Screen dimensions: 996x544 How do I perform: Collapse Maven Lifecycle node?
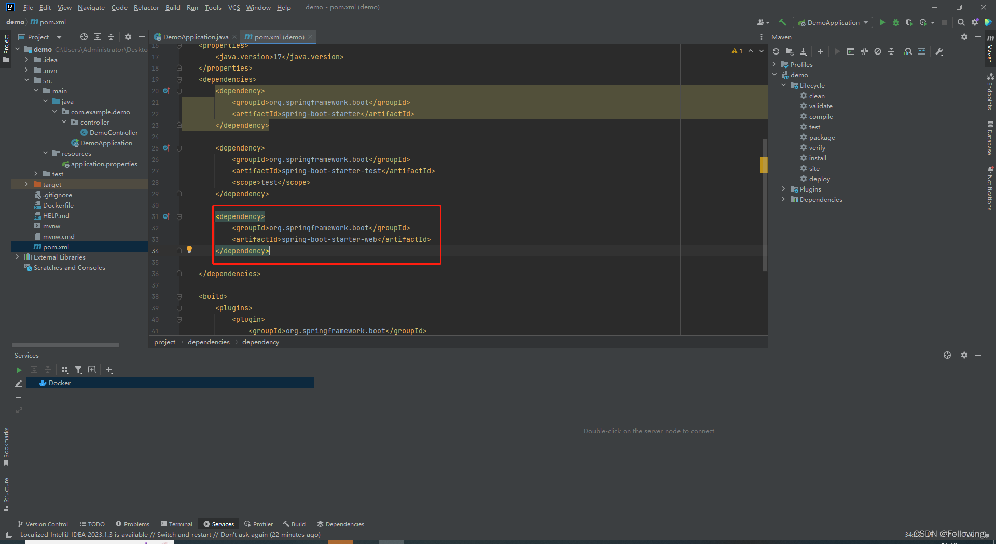784,85
